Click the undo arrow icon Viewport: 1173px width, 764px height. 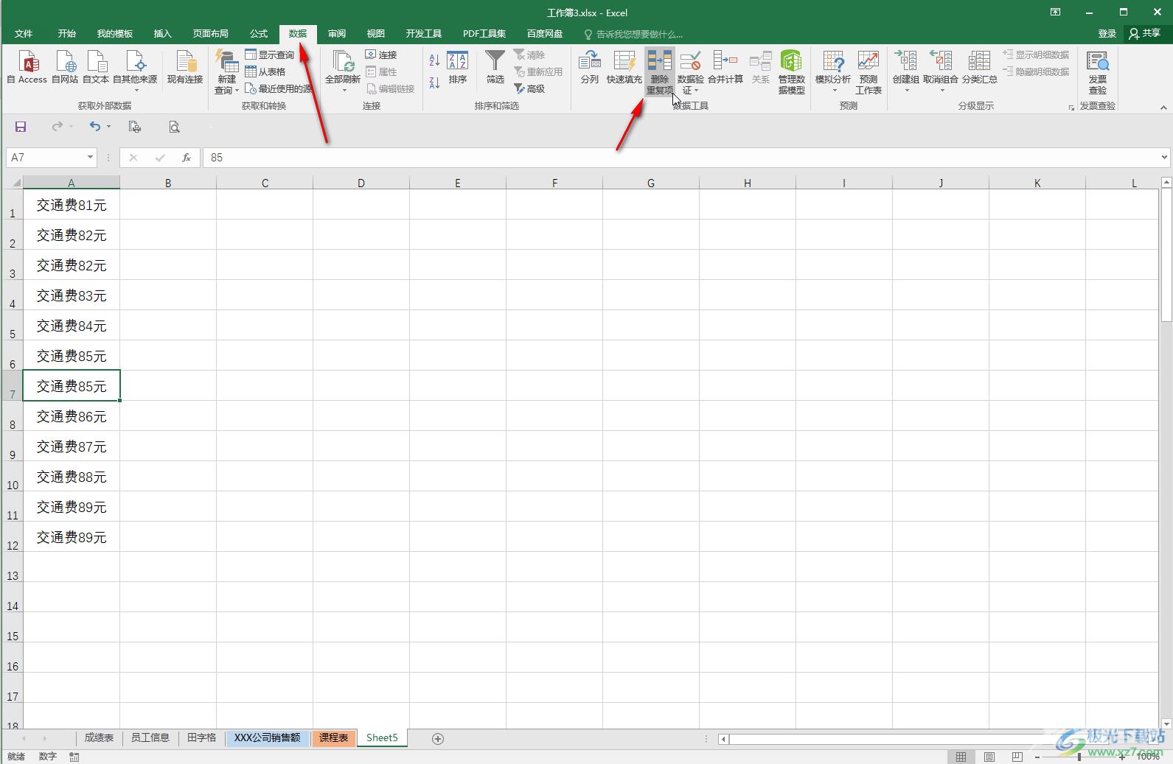94,127
